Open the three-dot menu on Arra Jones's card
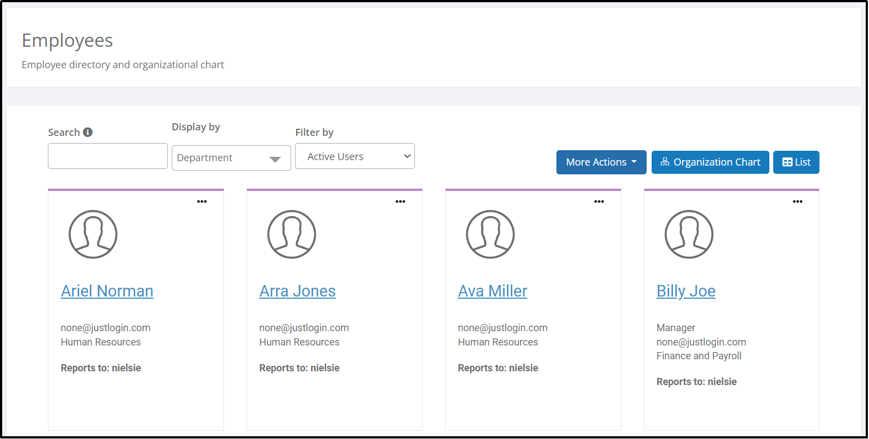869x439 pixels. [401, 201]
